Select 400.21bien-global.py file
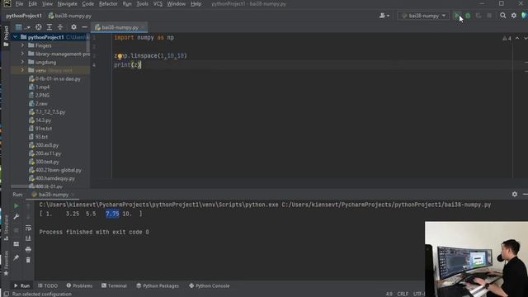The width and height of the screenshot is (528, 297). (55, 170)
